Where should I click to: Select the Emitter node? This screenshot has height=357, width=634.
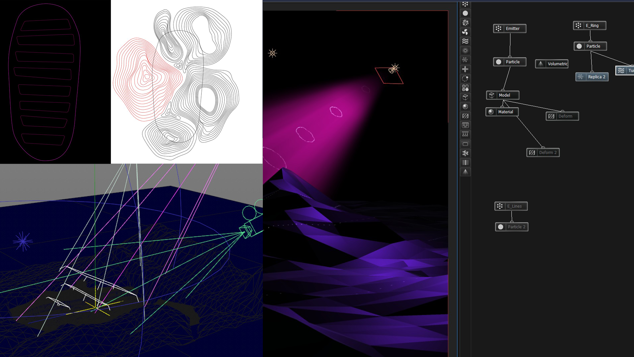[510, 29]
